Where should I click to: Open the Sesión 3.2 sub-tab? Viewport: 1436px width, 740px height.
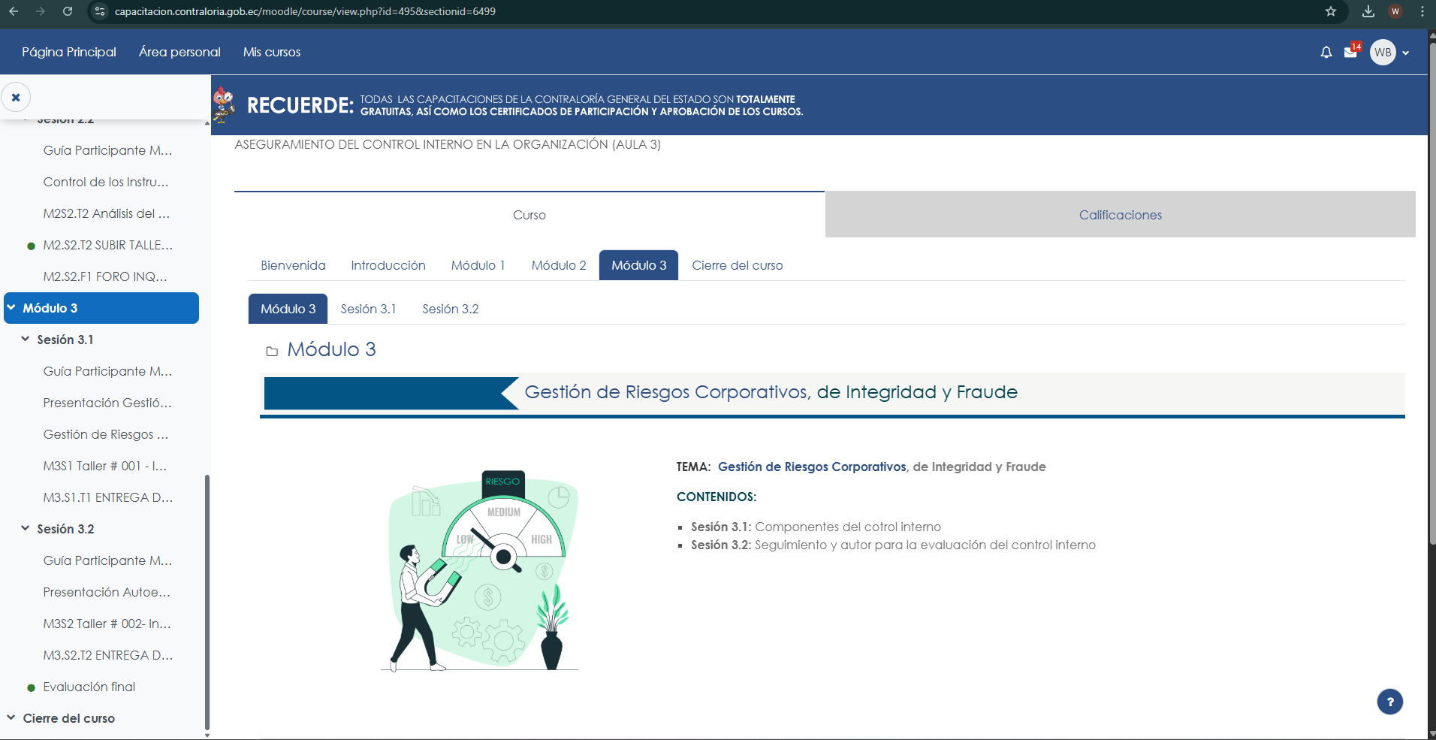point(450,309)
